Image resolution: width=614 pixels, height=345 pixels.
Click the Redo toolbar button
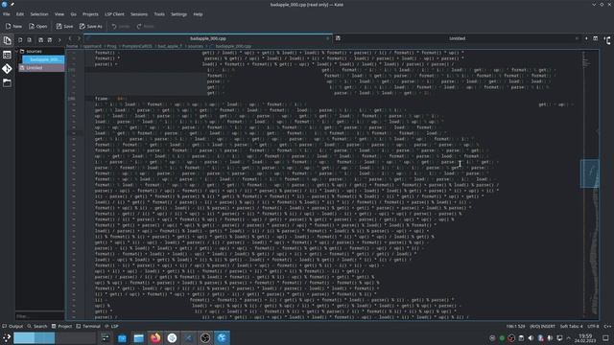click(x=145, y=26)
